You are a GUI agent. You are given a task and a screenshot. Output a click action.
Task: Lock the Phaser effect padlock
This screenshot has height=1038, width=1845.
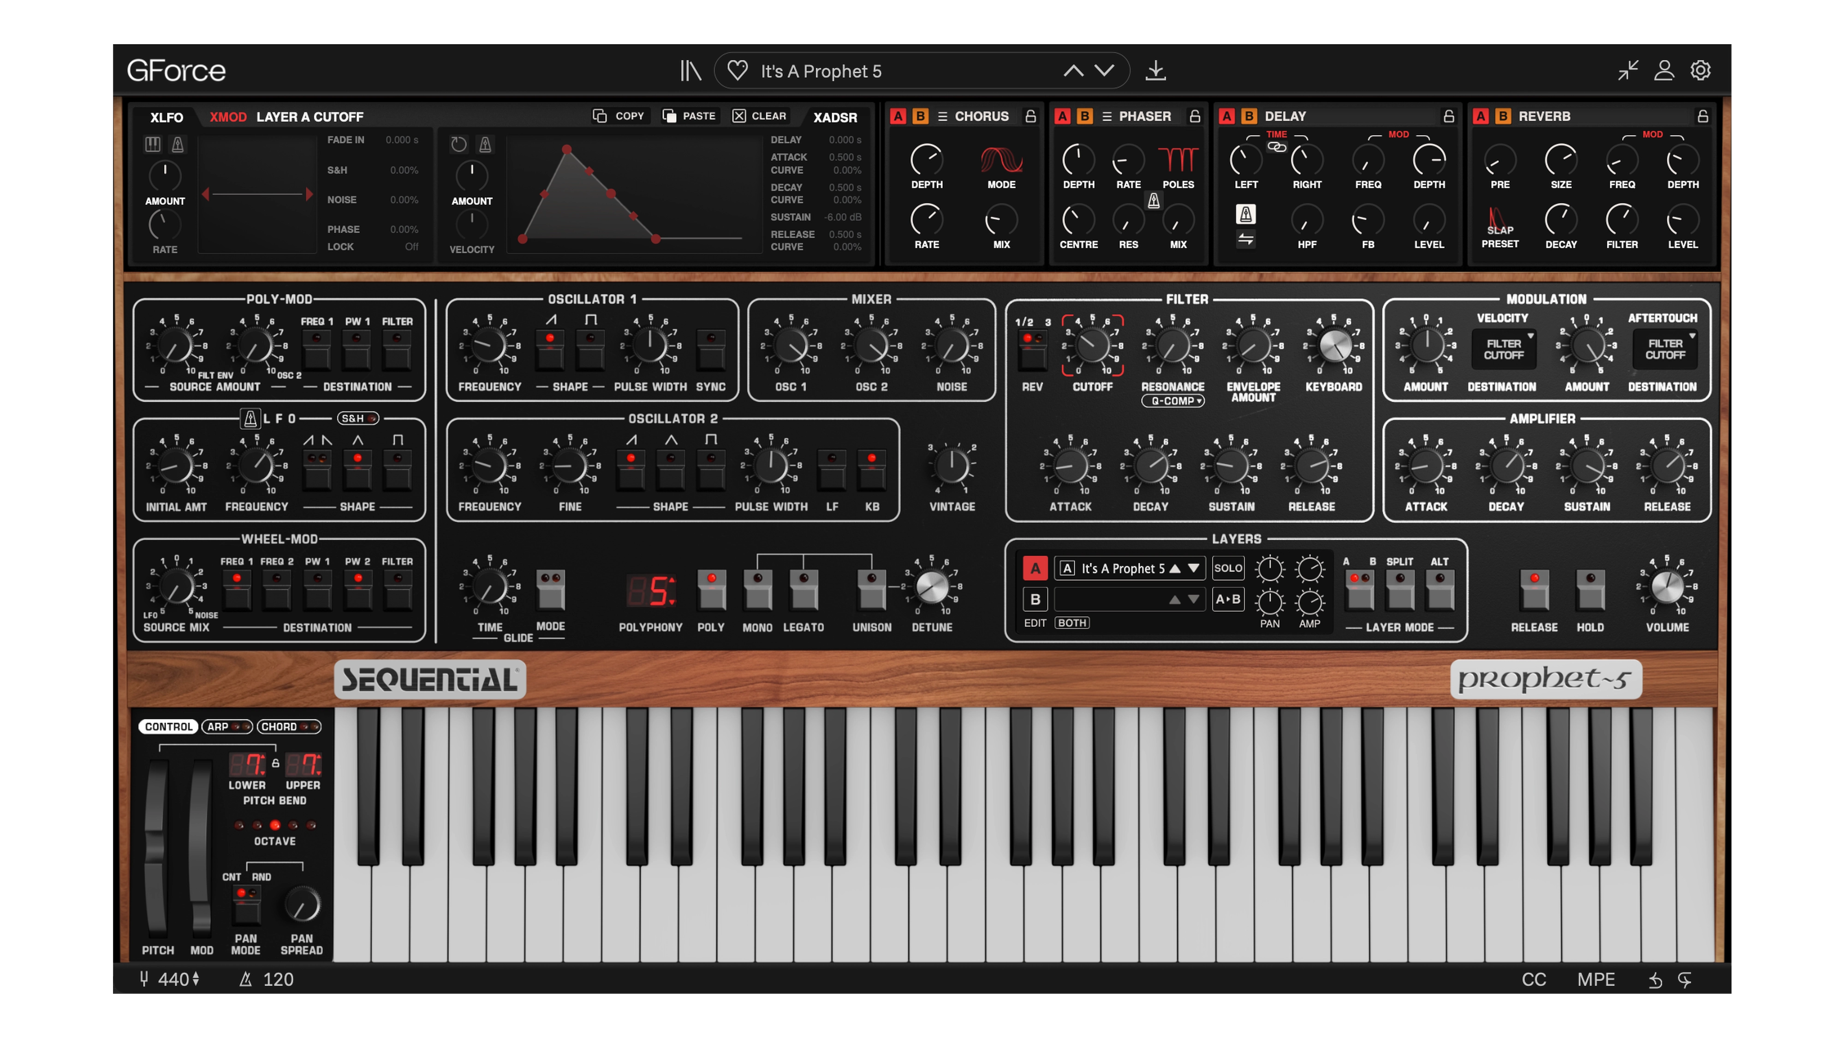pos(1195,116)
